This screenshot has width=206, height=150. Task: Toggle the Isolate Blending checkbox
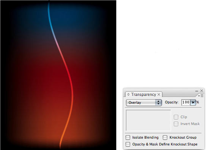click(128, 137)
